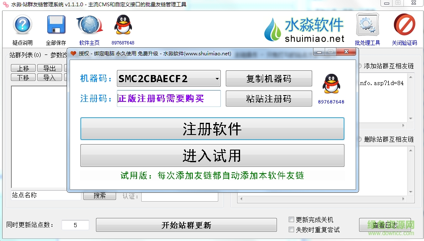This screenshot has width=424, height=241.
Task: Toggle the 失败时重复尝试 checkbox
Action: pyautogui.click(x=291, y=230)
